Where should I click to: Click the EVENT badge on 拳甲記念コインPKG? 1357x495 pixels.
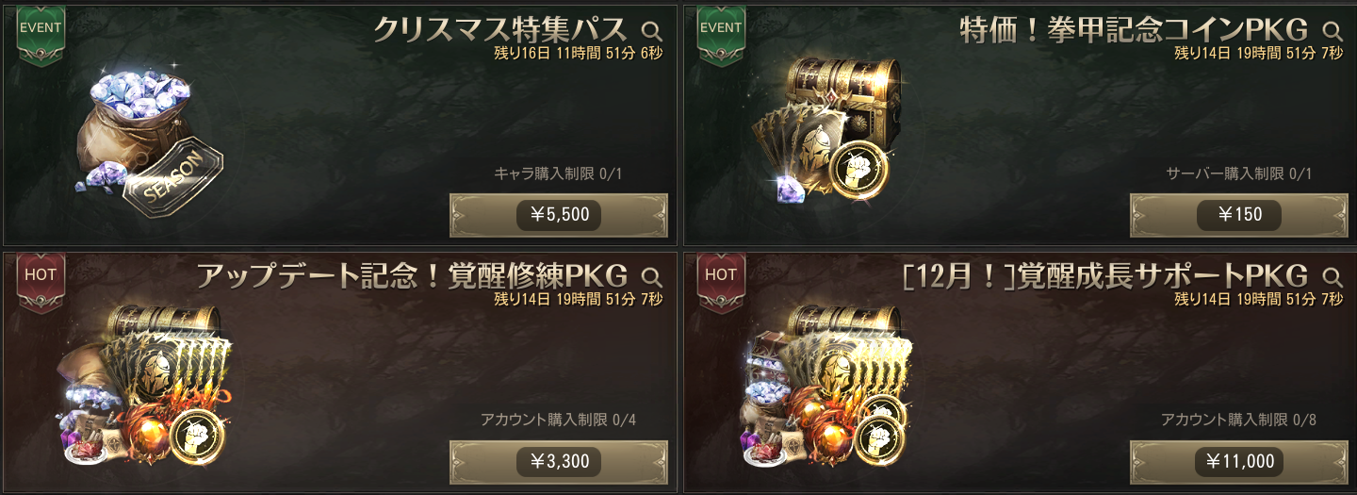pos(721,36)
